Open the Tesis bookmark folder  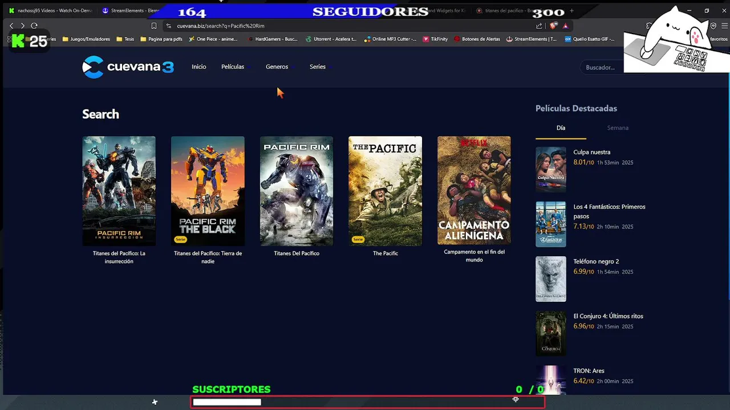pyautogui.click(x=125, y=39)
